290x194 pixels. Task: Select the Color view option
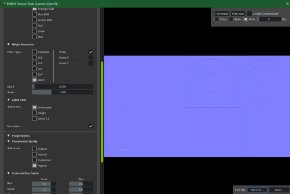(217, 19)
